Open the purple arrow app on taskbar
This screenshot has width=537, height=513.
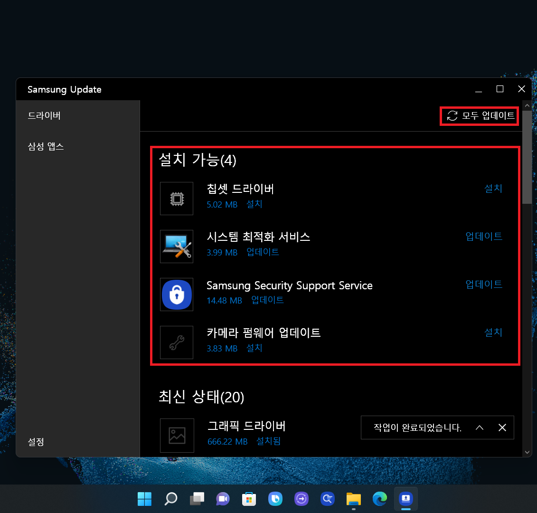pyautogui.click(x=301, y=499)
